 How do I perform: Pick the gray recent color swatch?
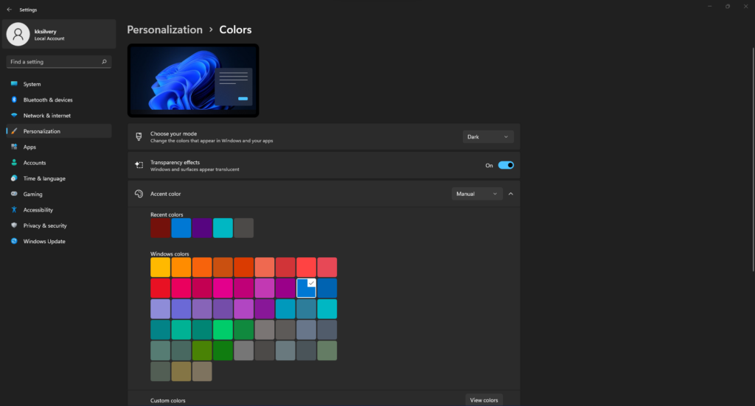(243, 228)
